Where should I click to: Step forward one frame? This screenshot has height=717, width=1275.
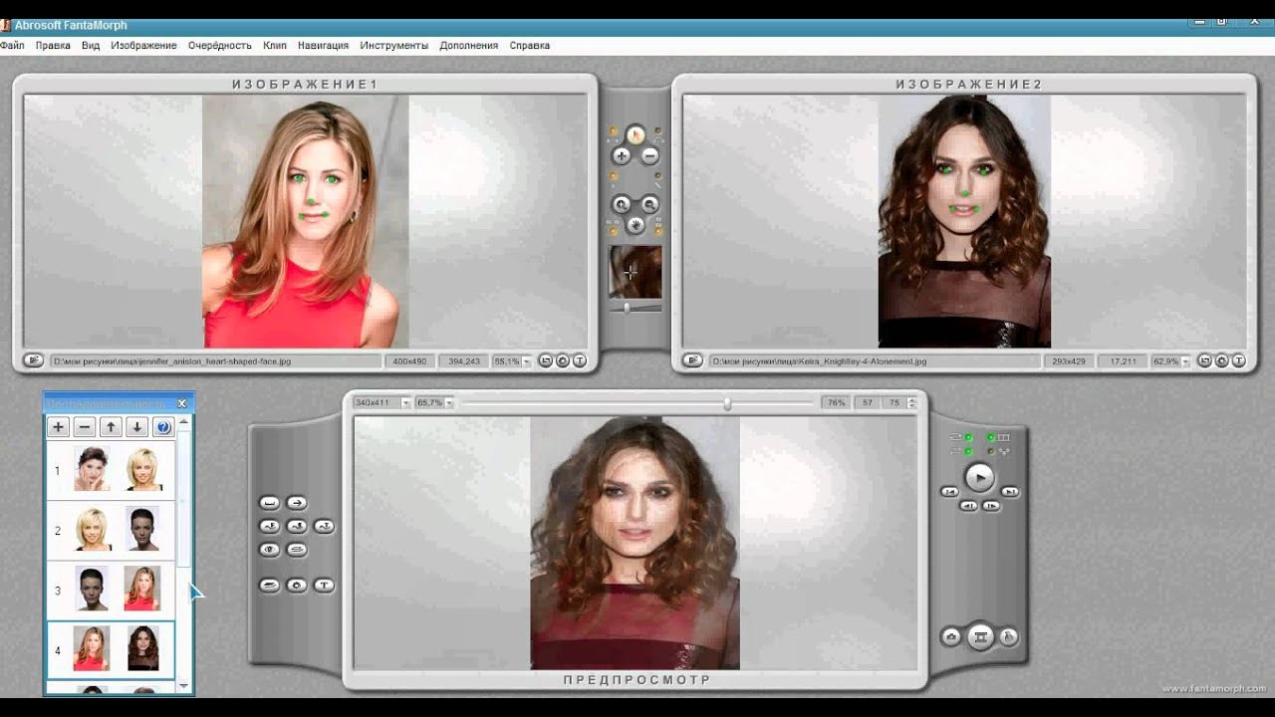(991, 506)
